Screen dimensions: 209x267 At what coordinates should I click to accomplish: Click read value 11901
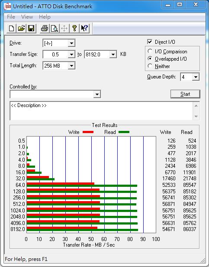click(190, 173)
